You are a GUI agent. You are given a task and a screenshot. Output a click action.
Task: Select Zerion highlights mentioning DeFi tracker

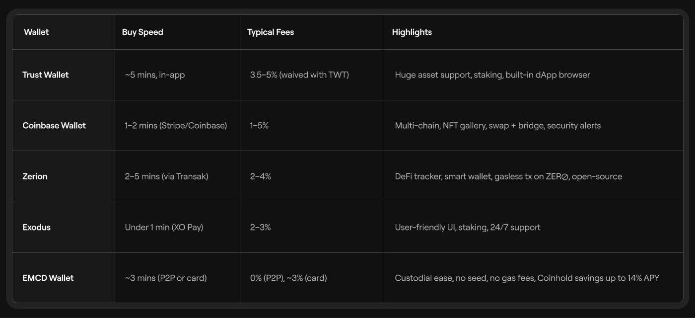pyautogui.click(x=508, y=176)
